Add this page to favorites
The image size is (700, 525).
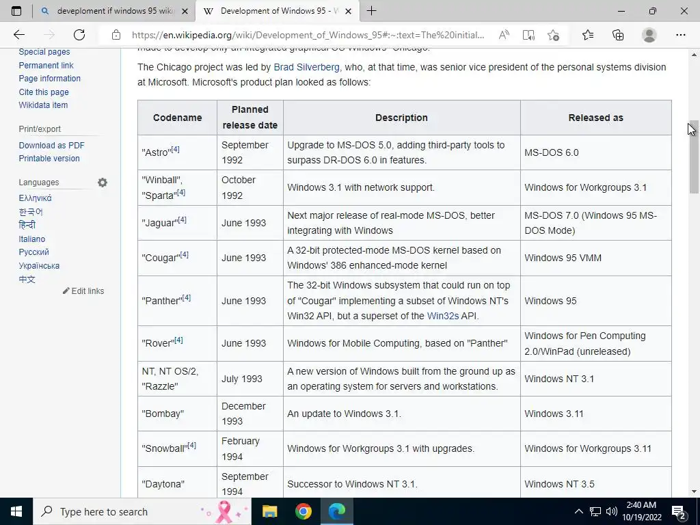[x=553, y=35]
